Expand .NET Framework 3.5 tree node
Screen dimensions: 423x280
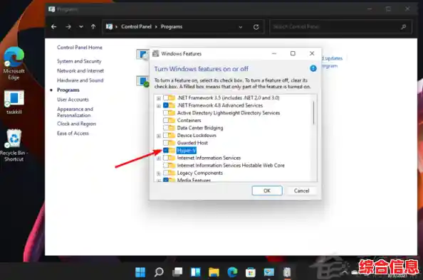(x=159, y=98)
